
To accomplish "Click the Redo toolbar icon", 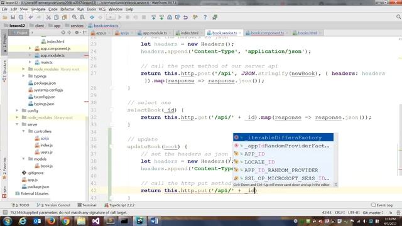I will pyautogui.click(x=38, y=17).
